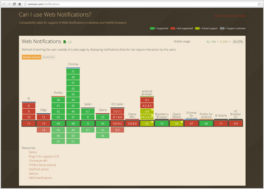Click the browser back arrow
Image resolution: width=264 pixels, height=189 pixels.
coord(4,4)
